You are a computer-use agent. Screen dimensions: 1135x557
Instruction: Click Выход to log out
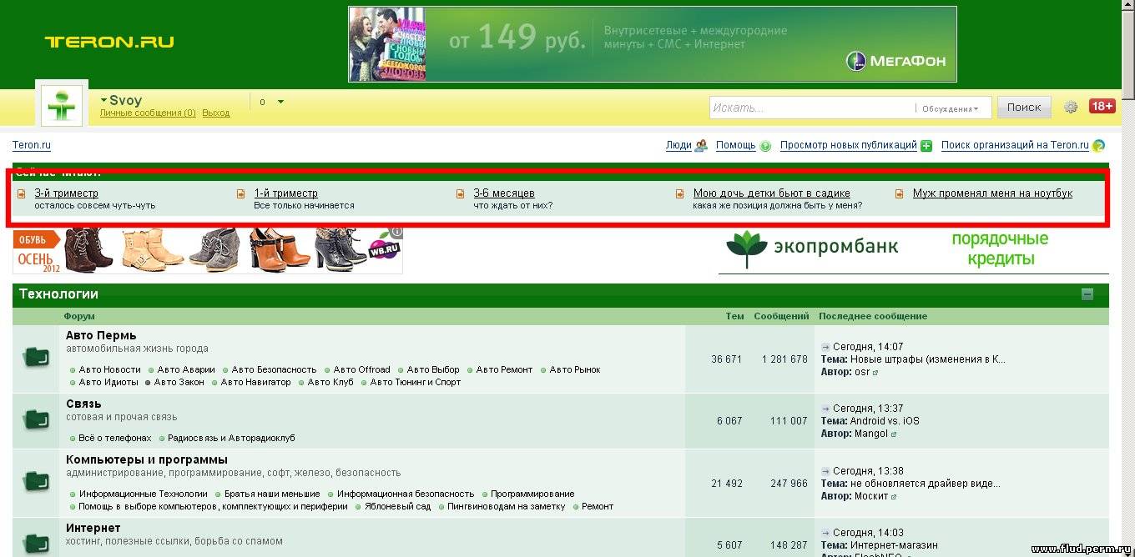(216, 113)
